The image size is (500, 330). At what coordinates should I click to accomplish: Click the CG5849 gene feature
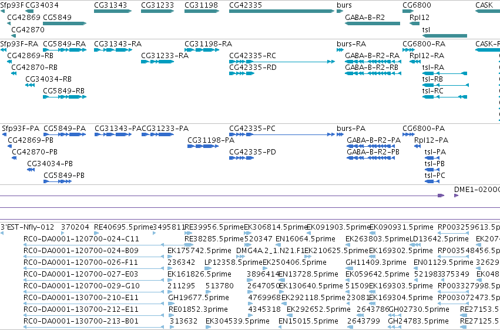65,23
